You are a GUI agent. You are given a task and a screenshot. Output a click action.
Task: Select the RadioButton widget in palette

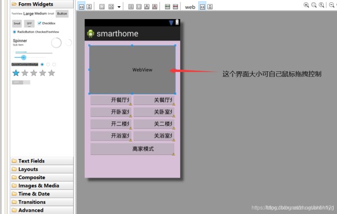point(24,32)
